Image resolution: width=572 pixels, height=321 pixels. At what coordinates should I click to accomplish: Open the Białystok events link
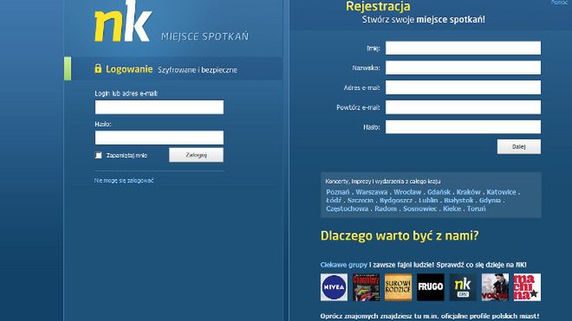click(458, 201)
